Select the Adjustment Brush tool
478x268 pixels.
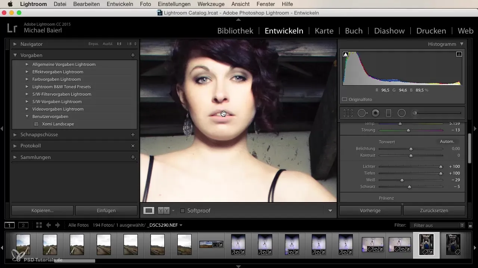(437, 113)
